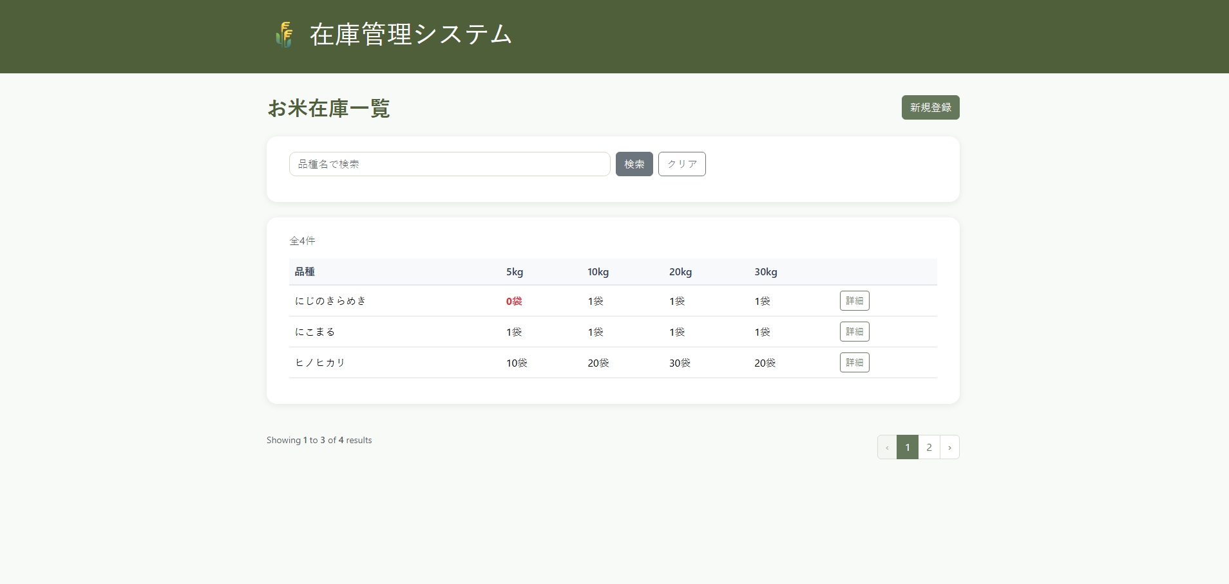Go to pagination page 2

coord(929,447)
